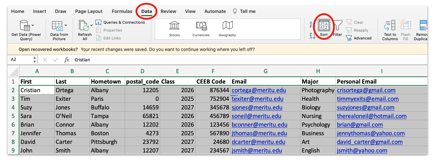
Task: Click the last name O'Neil cell
Action: tap(72, 116)
